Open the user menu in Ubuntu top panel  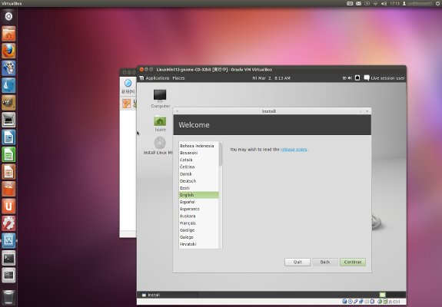click(x=417, y=3)
